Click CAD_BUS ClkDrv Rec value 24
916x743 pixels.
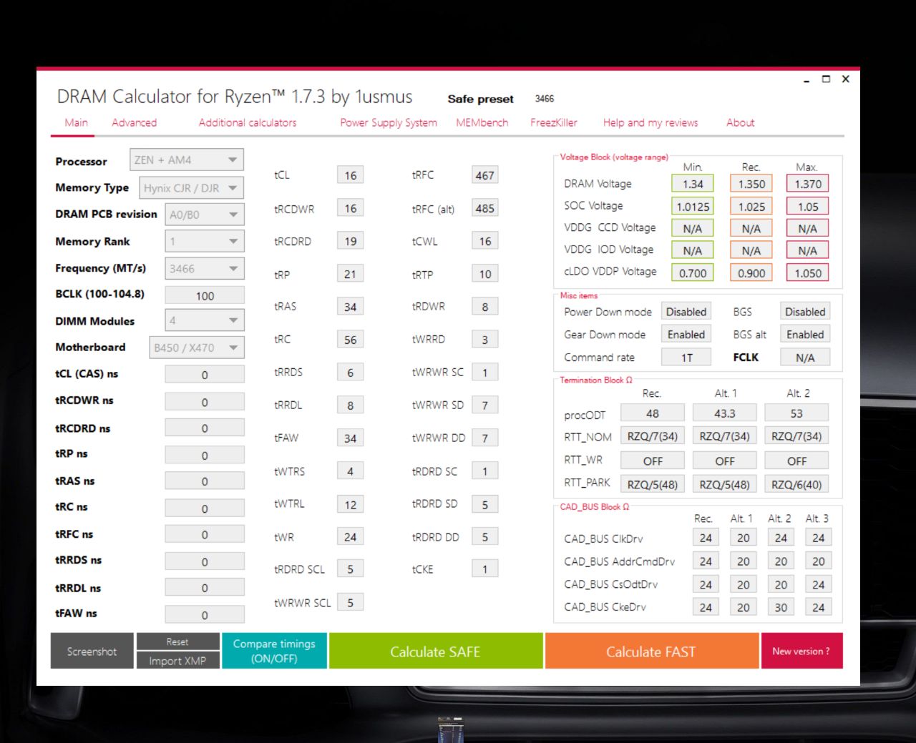[x=706, y=538]
